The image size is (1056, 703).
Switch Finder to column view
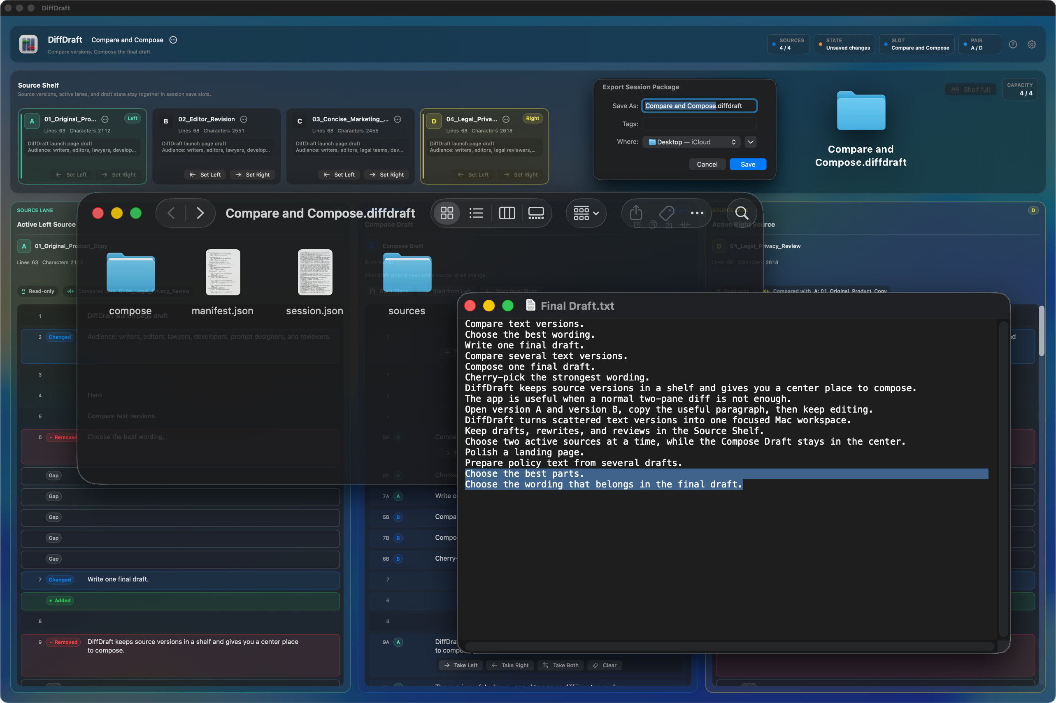click(507, 213)
